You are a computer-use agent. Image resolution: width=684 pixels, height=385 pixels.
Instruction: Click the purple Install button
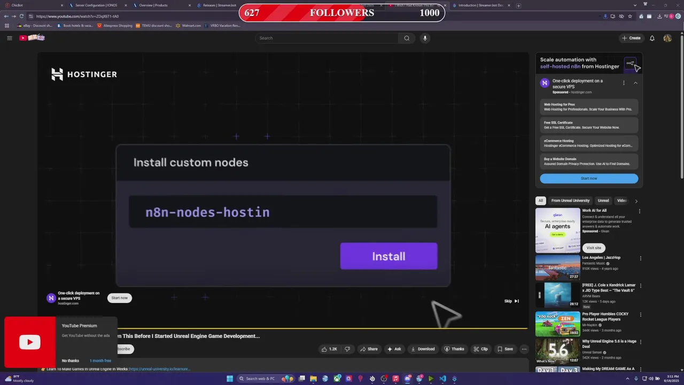[x=388, y=256]
